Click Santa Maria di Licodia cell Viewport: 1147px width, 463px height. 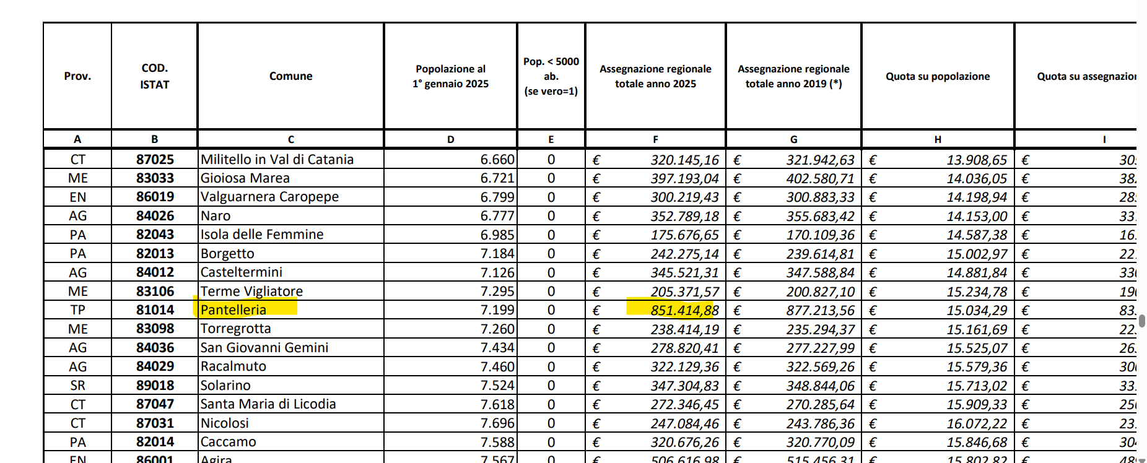[268, 404]
